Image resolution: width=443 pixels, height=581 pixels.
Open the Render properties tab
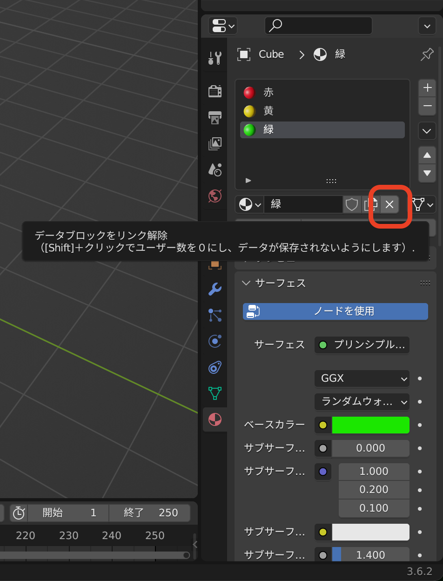pyautogui.click(x=215, y=90)
